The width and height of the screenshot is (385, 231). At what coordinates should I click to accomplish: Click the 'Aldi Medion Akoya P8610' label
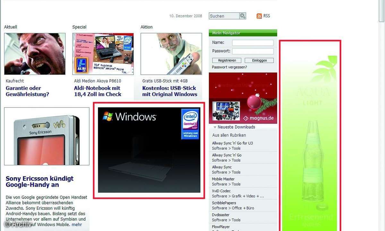tap(98, 81)
